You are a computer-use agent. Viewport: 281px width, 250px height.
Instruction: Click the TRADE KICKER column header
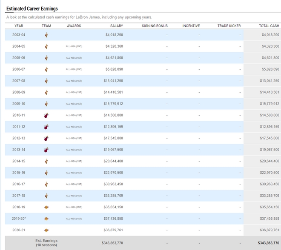coord(229,26)
